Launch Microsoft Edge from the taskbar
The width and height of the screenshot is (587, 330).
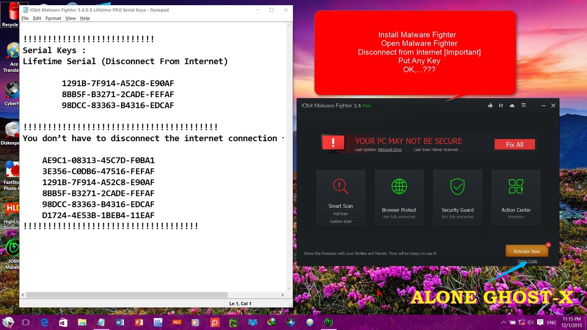(44, 322)
